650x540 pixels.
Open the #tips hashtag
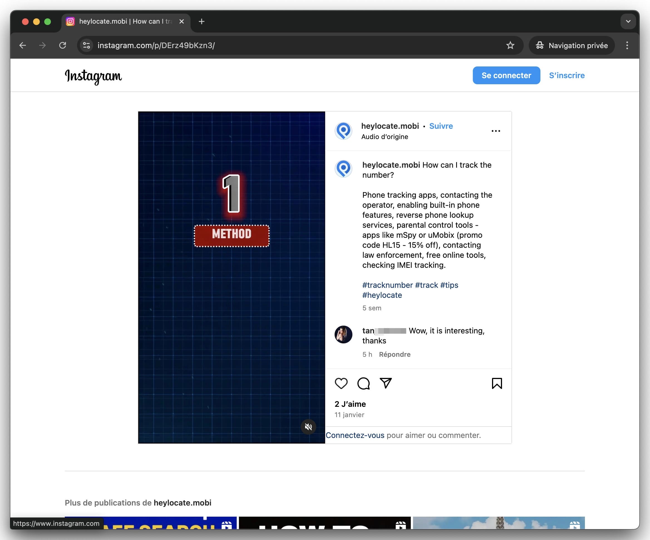(449, 285)
